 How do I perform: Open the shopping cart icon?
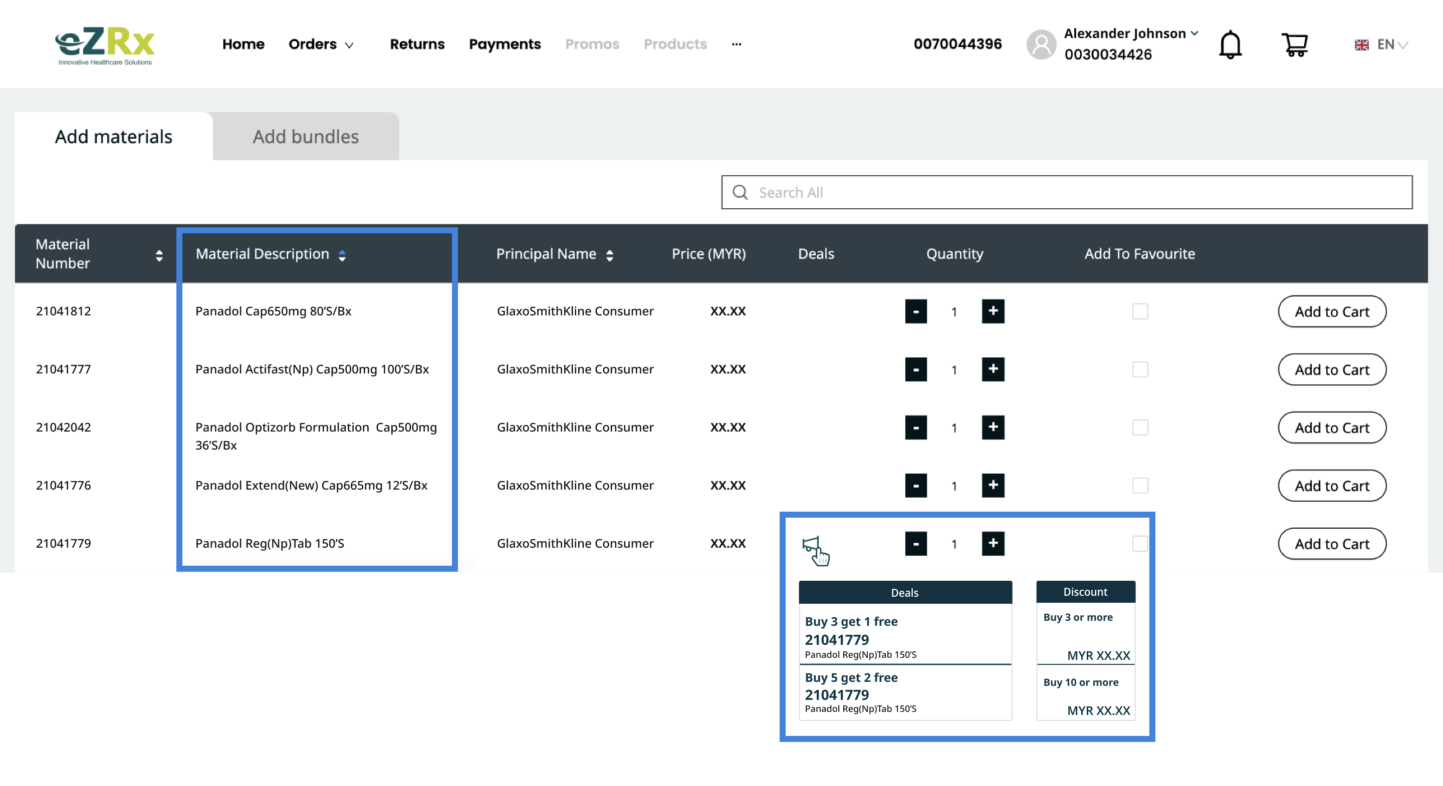(1295, 44)
